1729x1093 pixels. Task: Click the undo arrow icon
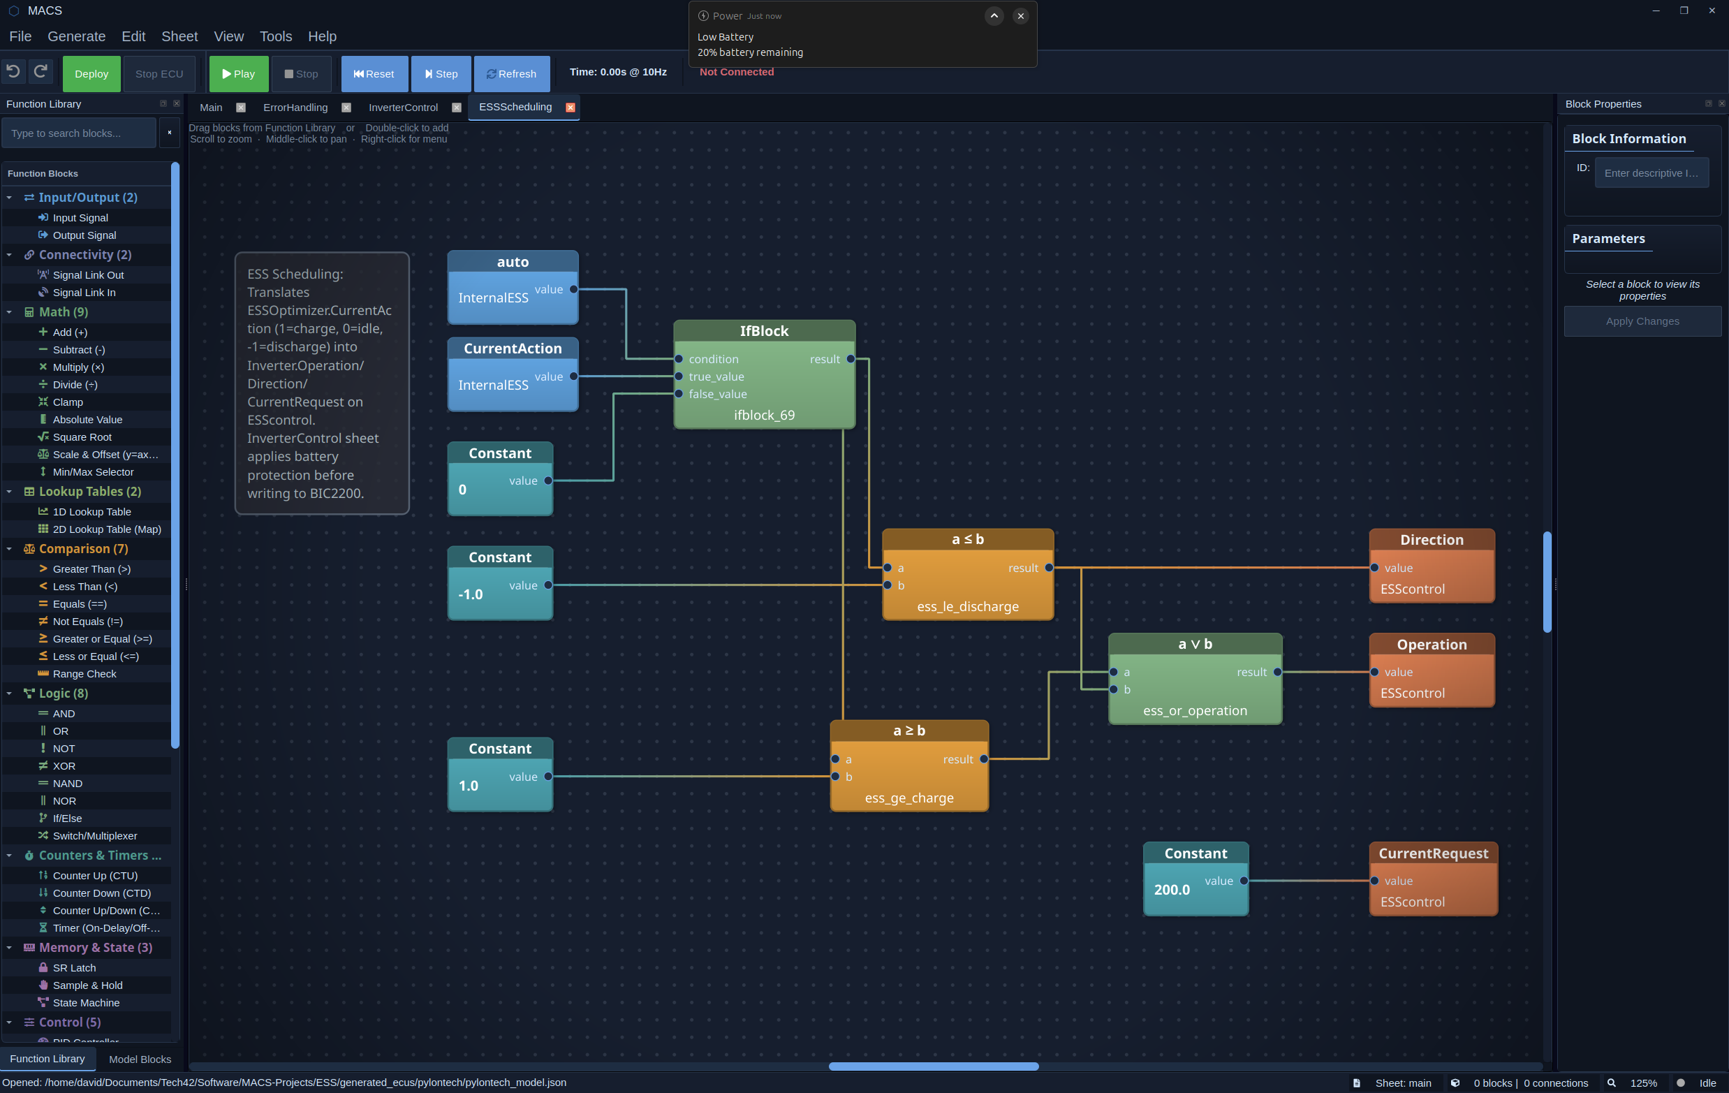point(13,72)
